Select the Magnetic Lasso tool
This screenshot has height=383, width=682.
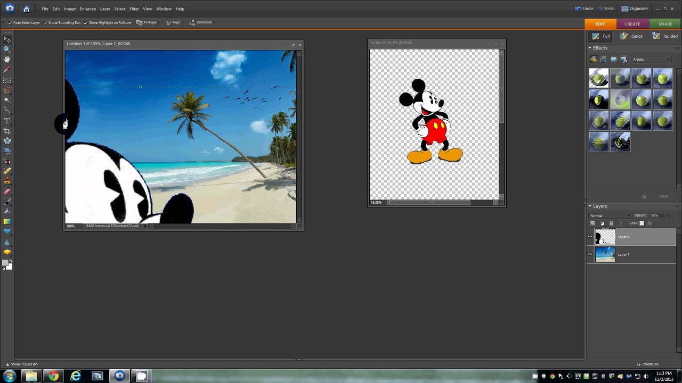[x=7, y=91]
